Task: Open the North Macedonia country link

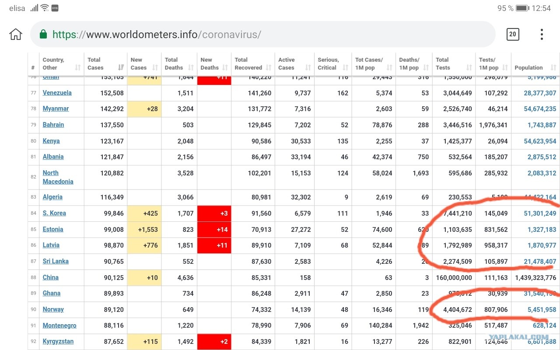Action: pyautogui.click(x=58, y=177)
